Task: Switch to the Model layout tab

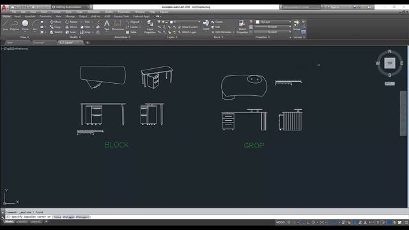Action: coord(9,222)
